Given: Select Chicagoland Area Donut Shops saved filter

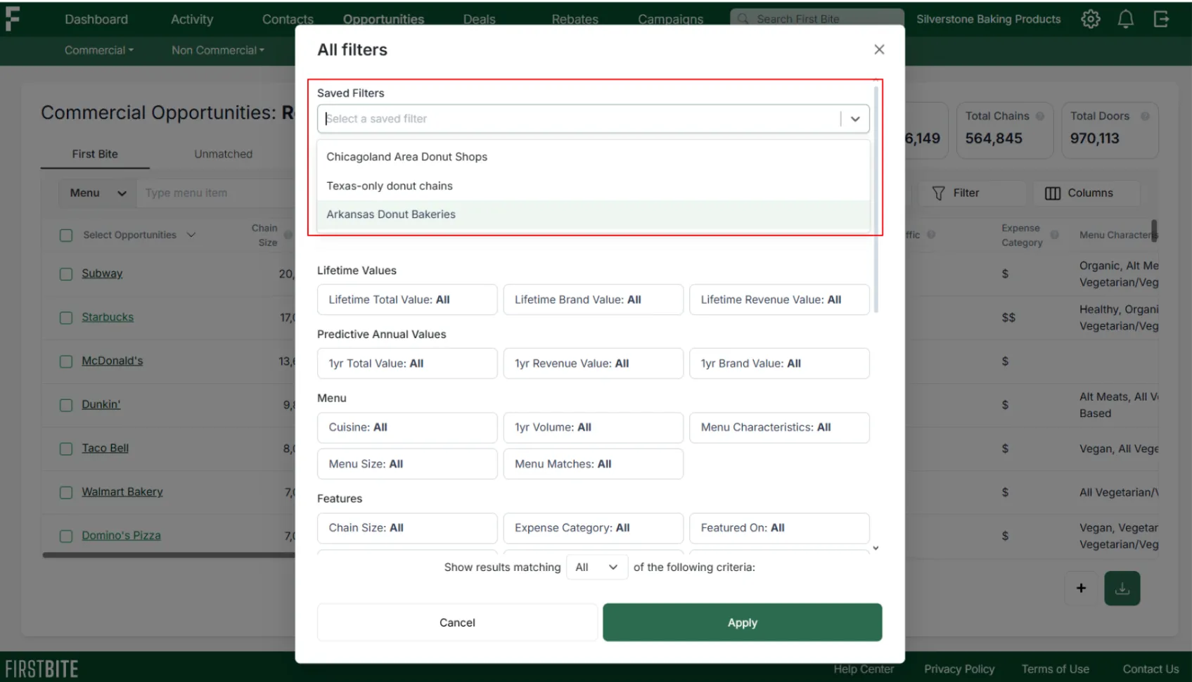Looking at the screenshot, I should 594,157.
